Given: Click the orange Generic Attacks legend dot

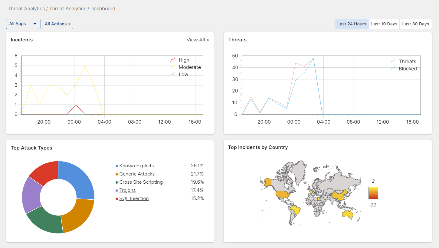Looking at the screenshot, I should pos(117,174).
